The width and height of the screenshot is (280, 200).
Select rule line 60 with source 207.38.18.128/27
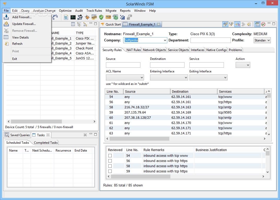186,118
